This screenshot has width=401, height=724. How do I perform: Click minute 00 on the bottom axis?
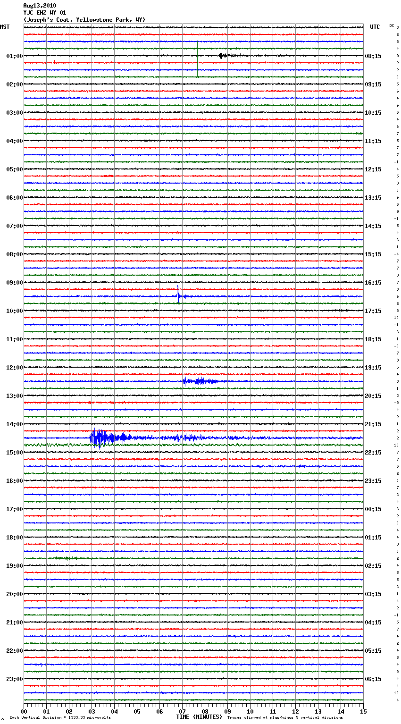pos(24,711)
